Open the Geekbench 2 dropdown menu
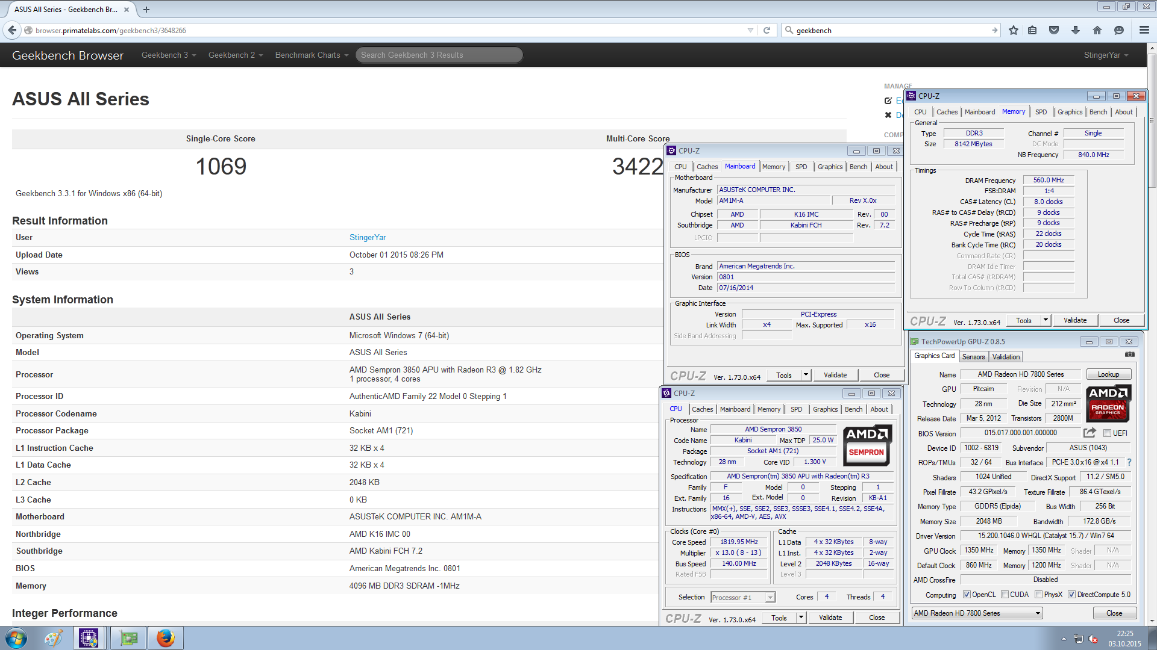1157x650 pixels. click(x=236, y=55)
